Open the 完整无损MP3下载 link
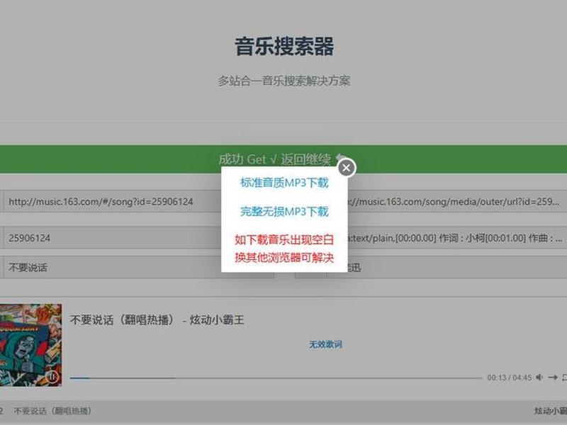The width and height of the screenshot is (567, 425). 284,211
